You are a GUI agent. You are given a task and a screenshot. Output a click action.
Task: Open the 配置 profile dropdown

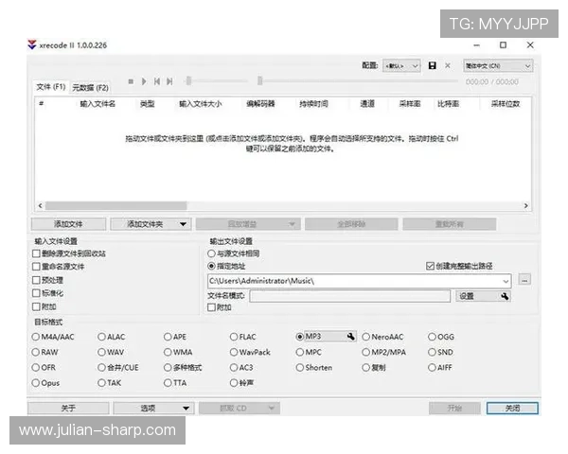[x=401, y=66]
